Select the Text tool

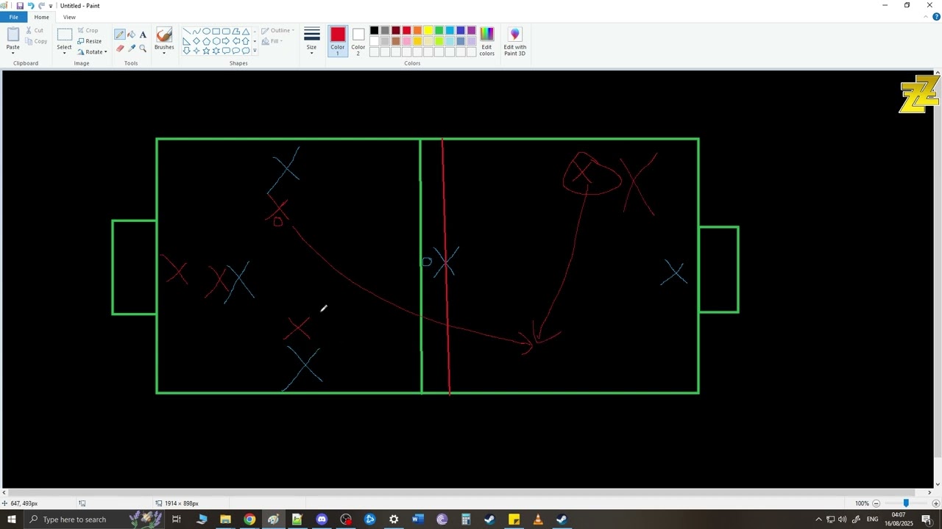[143, 35]
